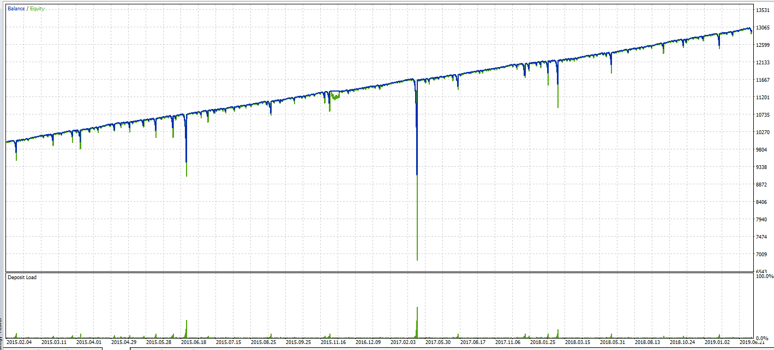Click the 2015.06.18 date label

(x=194, y=342)
